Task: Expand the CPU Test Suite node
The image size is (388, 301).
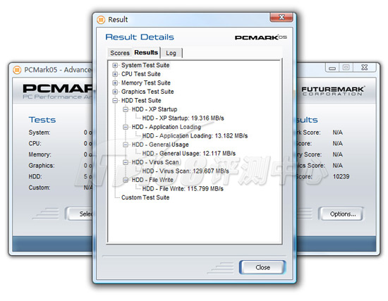Action: pos(115,74)
